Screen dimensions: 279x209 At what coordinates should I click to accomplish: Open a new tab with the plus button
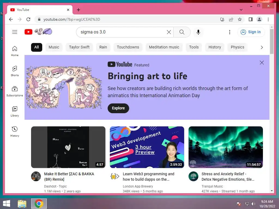[78, 10]
